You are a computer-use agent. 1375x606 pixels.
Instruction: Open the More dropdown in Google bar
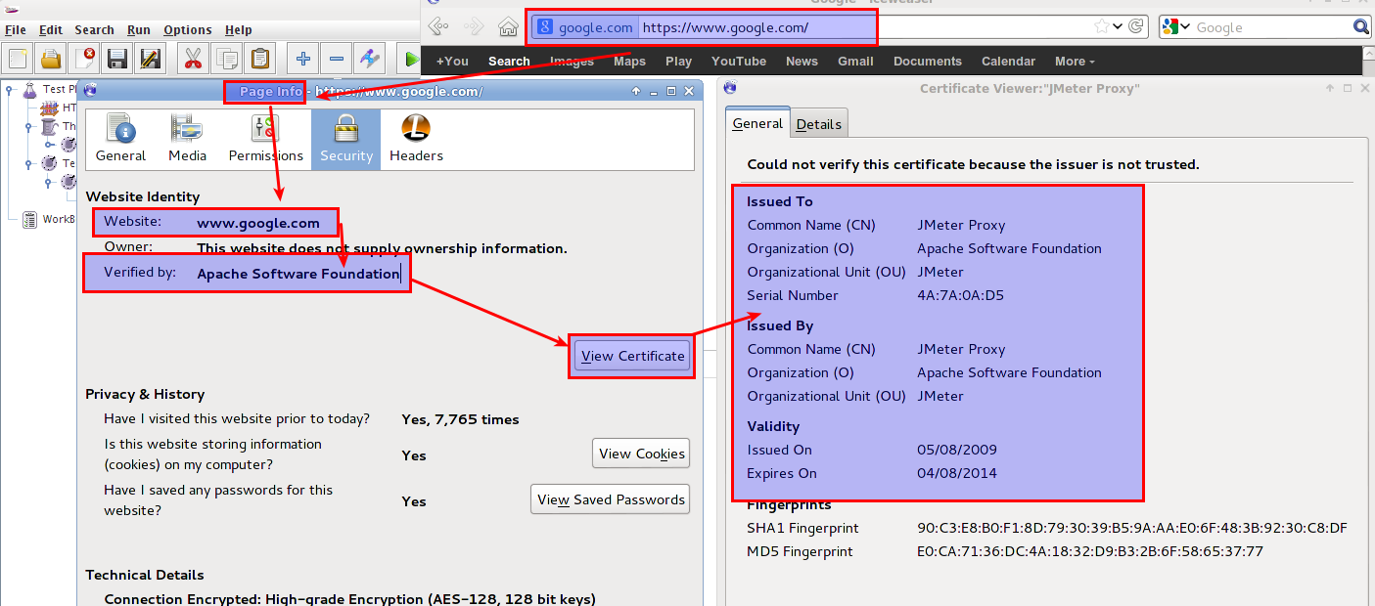1075,61
